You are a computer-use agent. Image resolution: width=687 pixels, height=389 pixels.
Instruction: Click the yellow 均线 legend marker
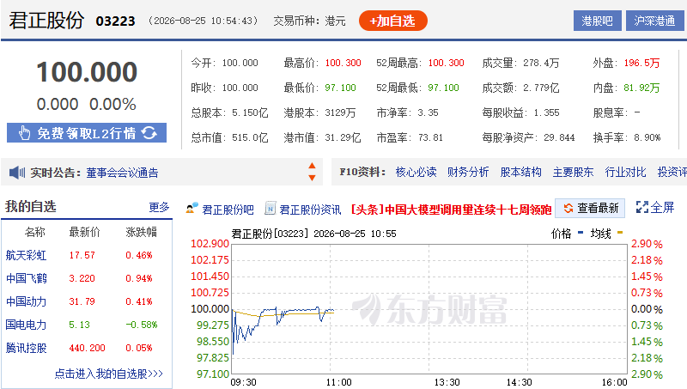(x=620, y=233)
